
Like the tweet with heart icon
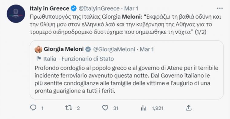pos(105,108)
